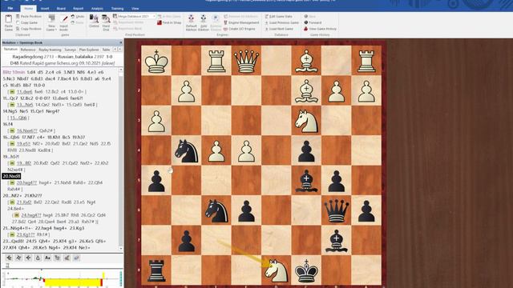Click the notation pane vertical scrollbar
The image size is (513, 288).
pos(120,158)
